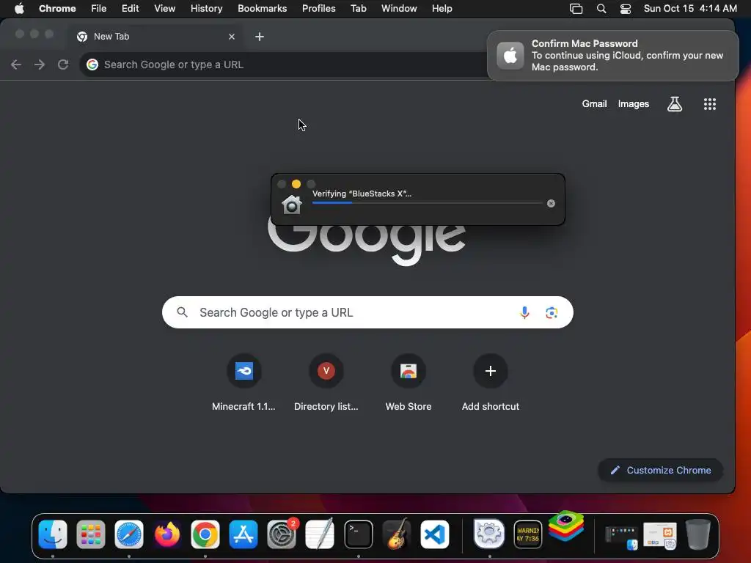Image resolution: width=751 pixels, height=563 pixels.
Task: Open the Directory list... shortcut
Action: point(326,383)
